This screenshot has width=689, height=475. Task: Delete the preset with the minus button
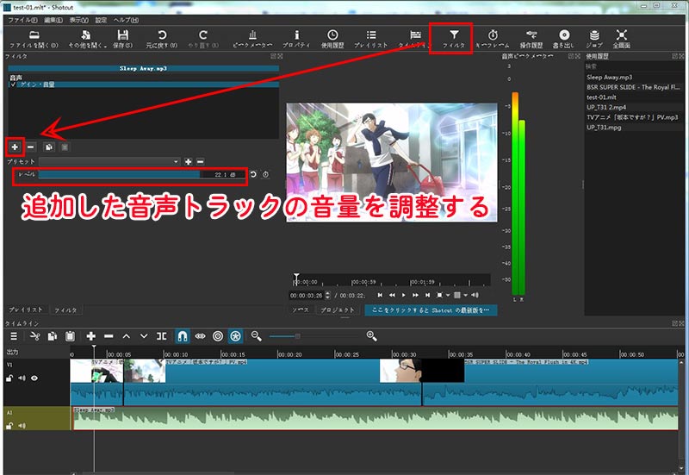pos(201,162)
